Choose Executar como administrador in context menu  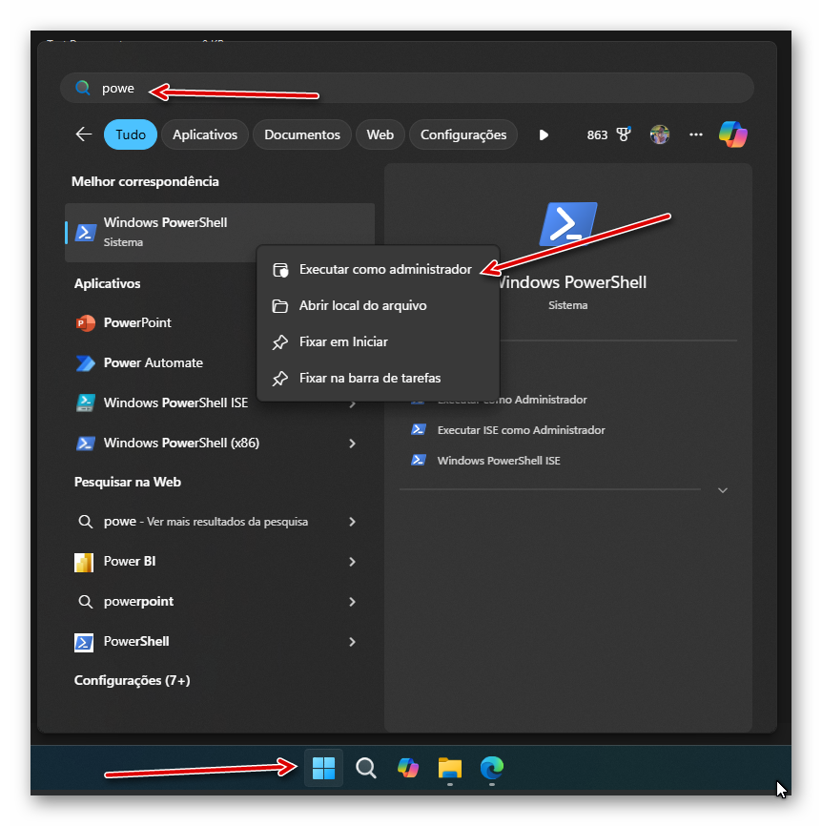click(378, 269)
